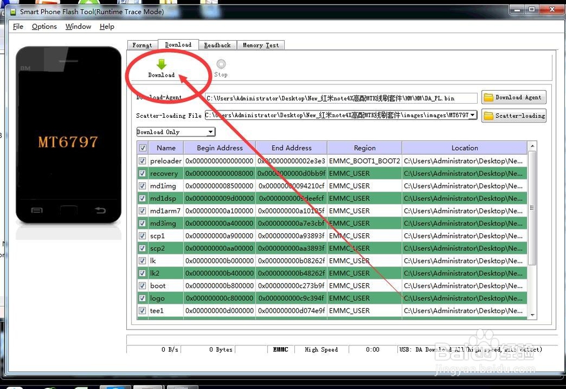Click the Stop icon
The height and width of the screenshot is (389, 566).
click(x=221, y=64)
